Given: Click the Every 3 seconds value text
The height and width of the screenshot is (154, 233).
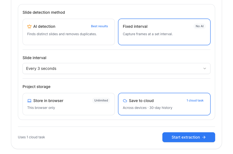Looking at the screenshot, I should tap(41, 68).
